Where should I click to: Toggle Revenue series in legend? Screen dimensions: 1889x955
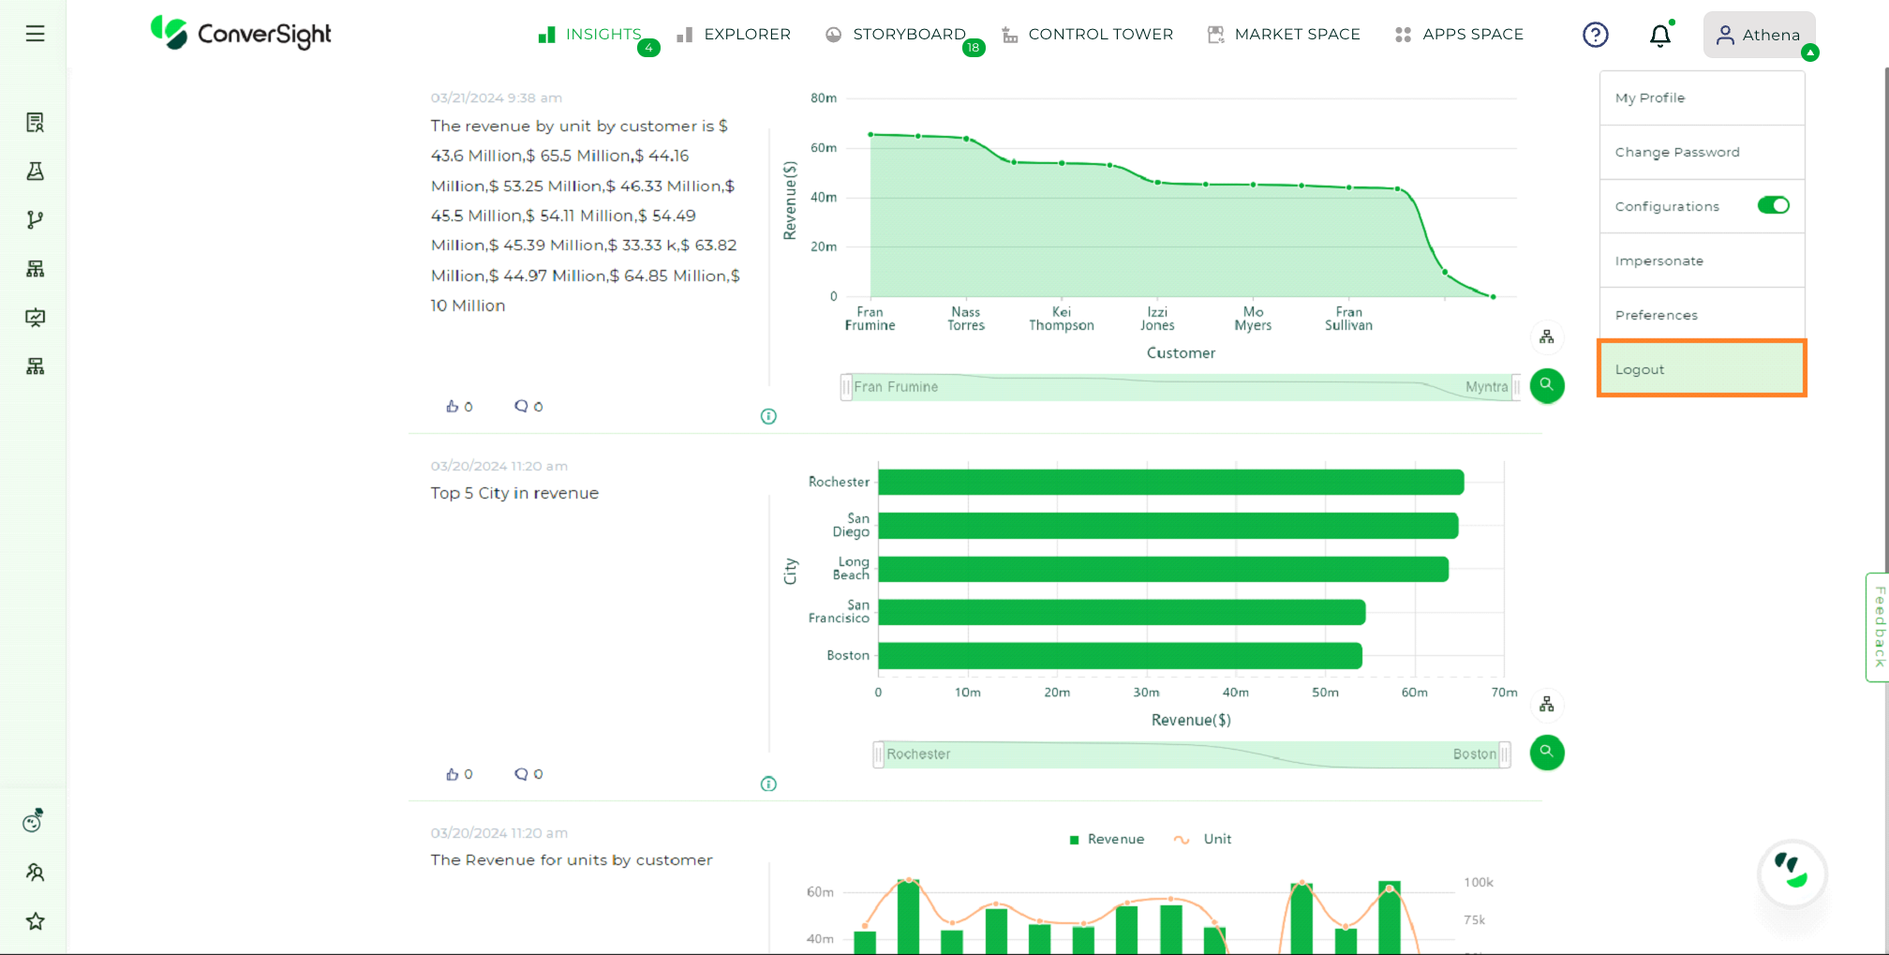1107,839
